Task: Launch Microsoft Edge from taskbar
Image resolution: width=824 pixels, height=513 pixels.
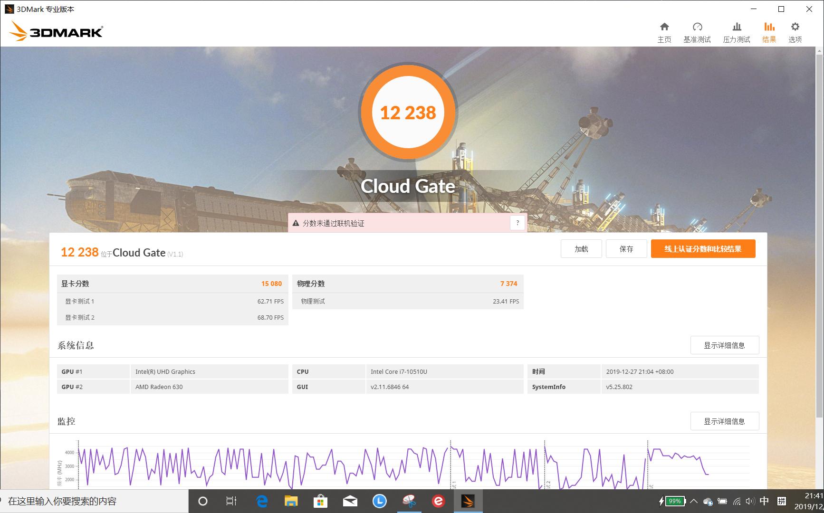Action: [262, 501]
